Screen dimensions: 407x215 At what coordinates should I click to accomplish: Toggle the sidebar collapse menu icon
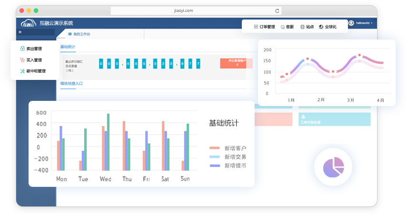pos(20,32)
